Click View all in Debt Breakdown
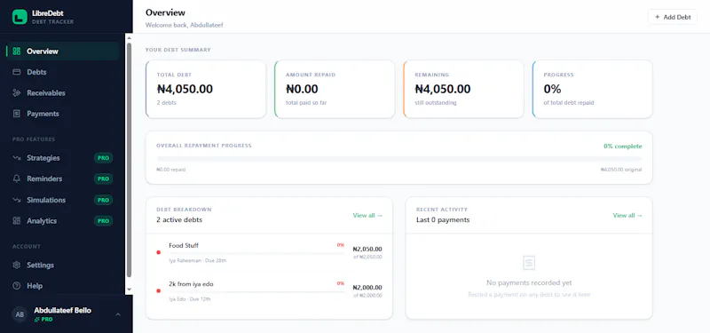The width and height of the screenshot is (710, 333). point(367,216)
